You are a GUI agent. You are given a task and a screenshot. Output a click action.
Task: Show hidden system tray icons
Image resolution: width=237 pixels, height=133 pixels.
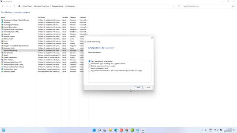point(202,130)
